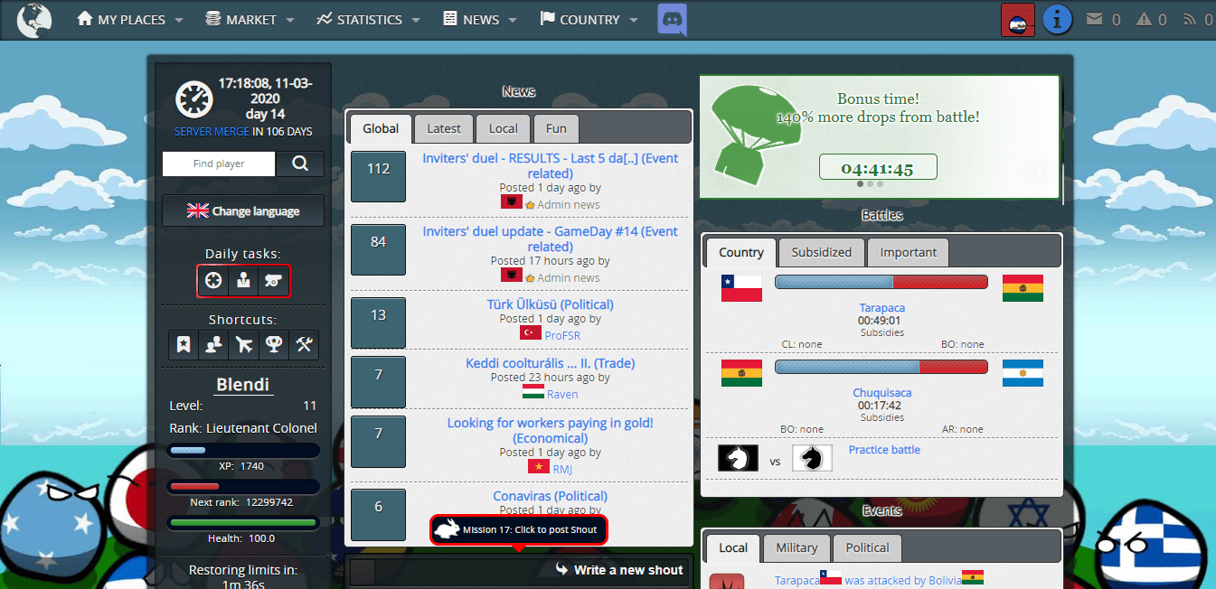Image resolution: width=1216 pixels, height=589 pixels.
Task: Open the airplane travel shortcut
Action: pyautogui.click(x=243, y=344)
